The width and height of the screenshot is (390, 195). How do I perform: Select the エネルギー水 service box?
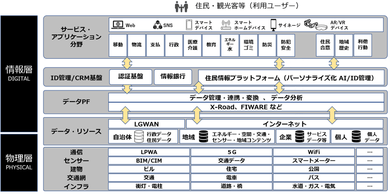pyautogui.click(x=230, y=45)
